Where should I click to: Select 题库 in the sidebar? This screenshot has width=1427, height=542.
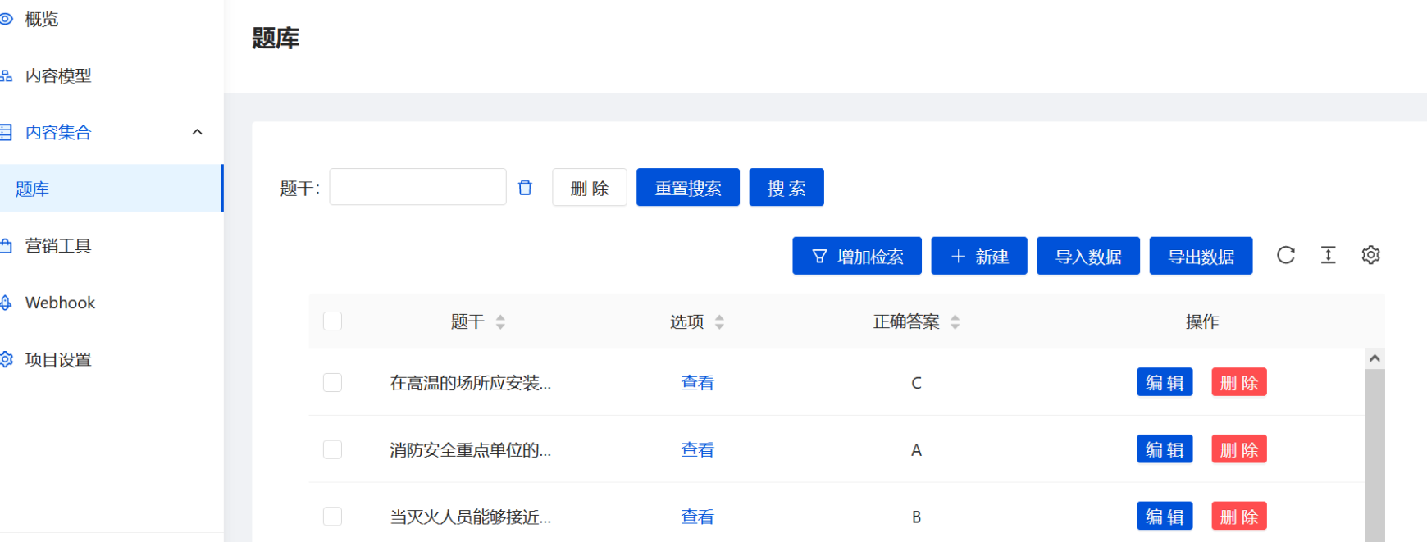(112, 189)
